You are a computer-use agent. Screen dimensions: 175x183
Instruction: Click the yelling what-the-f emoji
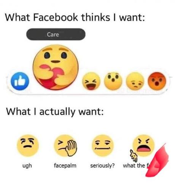click(x=143, y=146)
